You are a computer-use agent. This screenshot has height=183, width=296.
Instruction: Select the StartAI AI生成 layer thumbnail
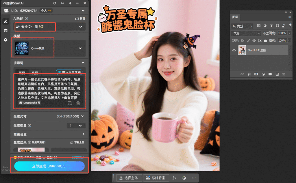[x=242, y=50]
